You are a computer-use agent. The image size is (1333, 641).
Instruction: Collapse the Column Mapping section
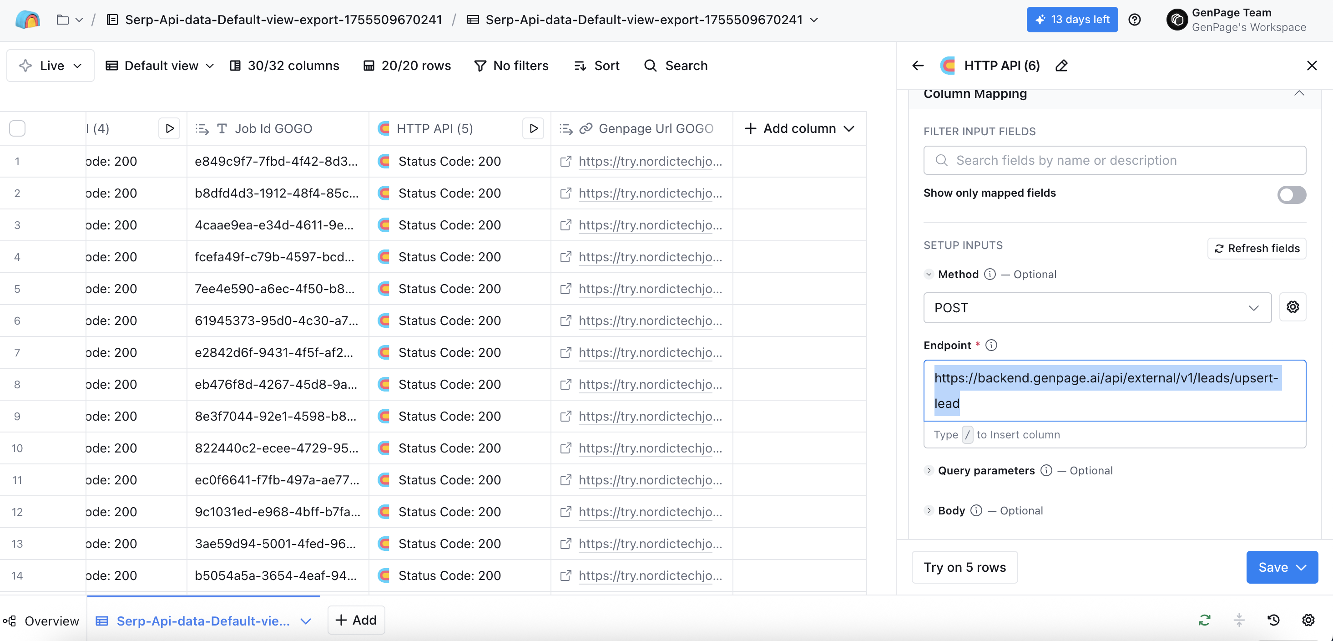1299,93
